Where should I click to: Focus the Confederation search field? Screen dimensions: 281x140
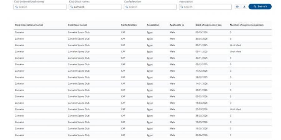pos(150,7)
